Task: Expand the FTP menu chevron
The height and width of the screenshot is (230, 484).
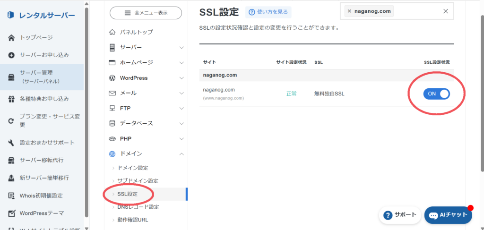Action: tap(181, 108)
